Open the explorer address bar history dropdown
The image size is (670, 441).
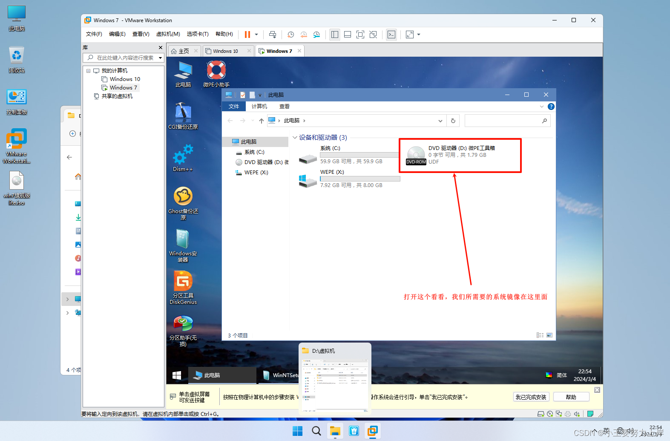[x=440, y=121]
